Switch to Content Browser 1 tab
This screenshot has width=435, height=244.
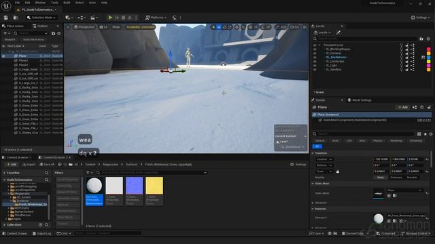17,157
